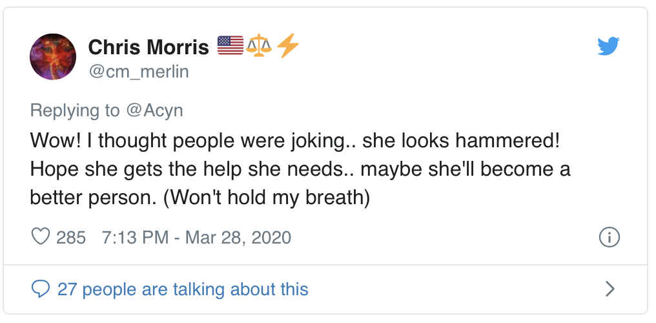
Task: Open '27 people are talking about this'
Action: [x=183, y=289]
